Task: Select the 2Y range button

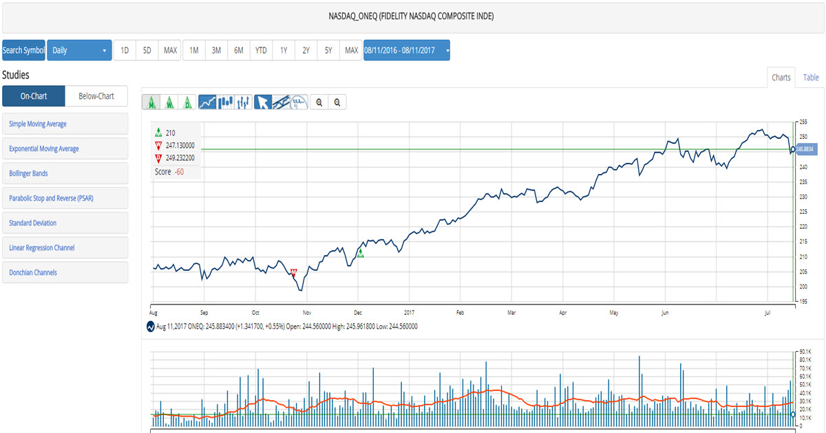Action: (x=306, y=50)
